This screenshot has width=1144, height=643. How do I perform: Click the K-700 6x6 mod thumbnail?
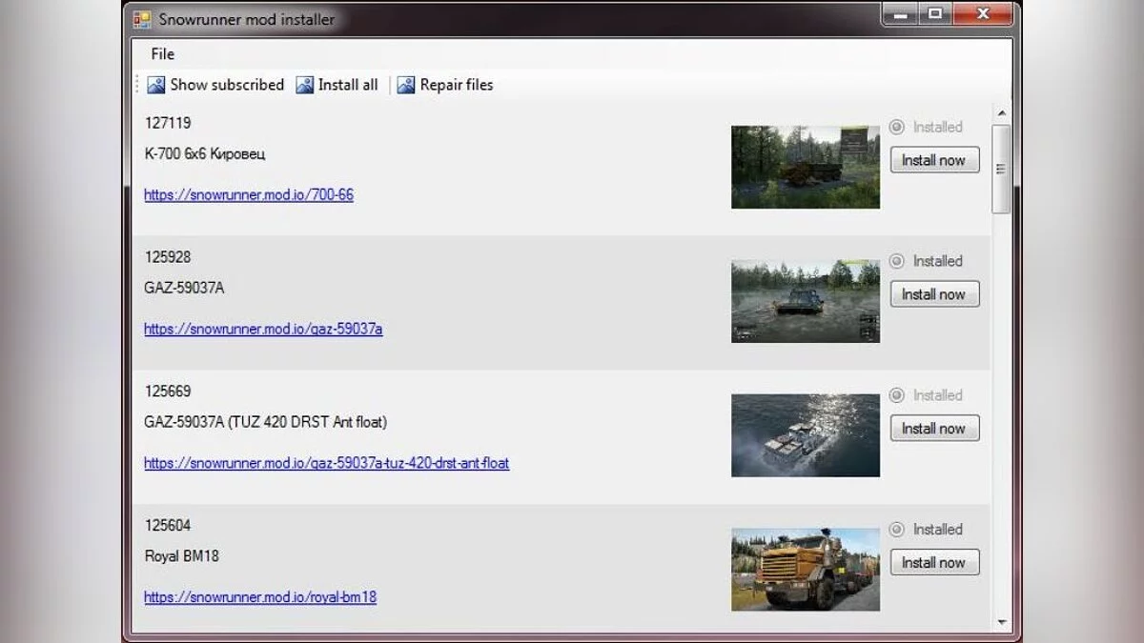(x=806, y=167)
